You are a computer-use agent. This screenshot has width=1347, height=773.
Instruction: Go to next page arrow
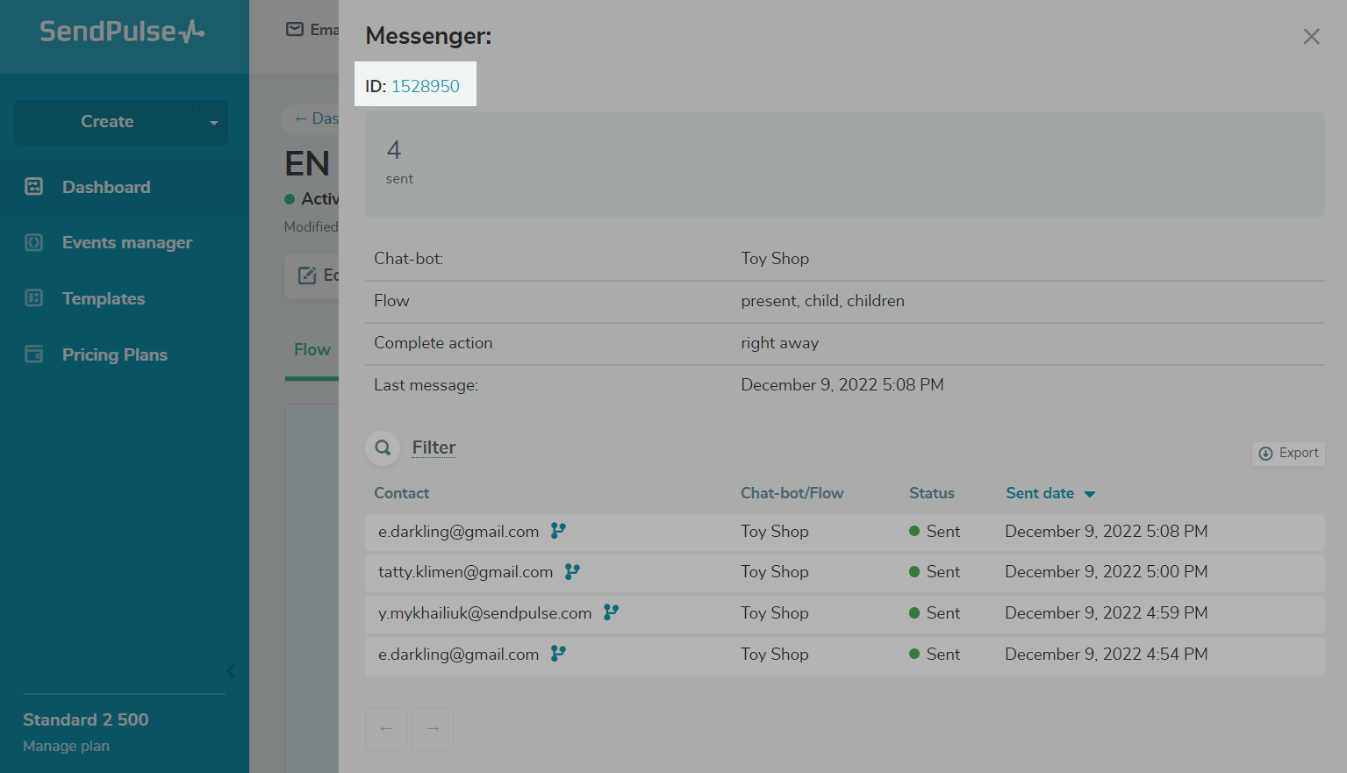tap(433, 729)
